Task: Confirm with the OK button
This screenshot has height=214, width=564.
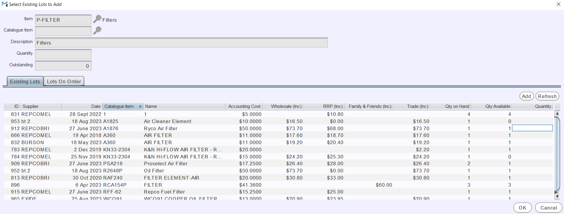Action: 522,207
